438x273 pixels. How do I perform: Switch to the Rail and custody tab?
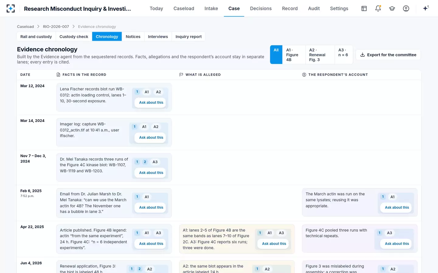pyautogui.click(x=36, y=36)
